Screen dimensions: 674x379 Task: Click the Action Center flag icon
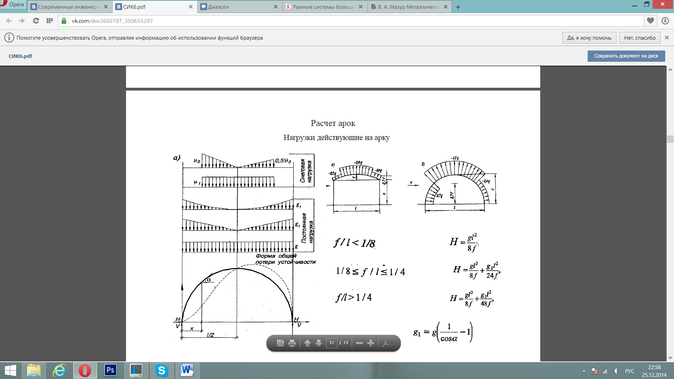pyautogui.click(x=594, y=371)
